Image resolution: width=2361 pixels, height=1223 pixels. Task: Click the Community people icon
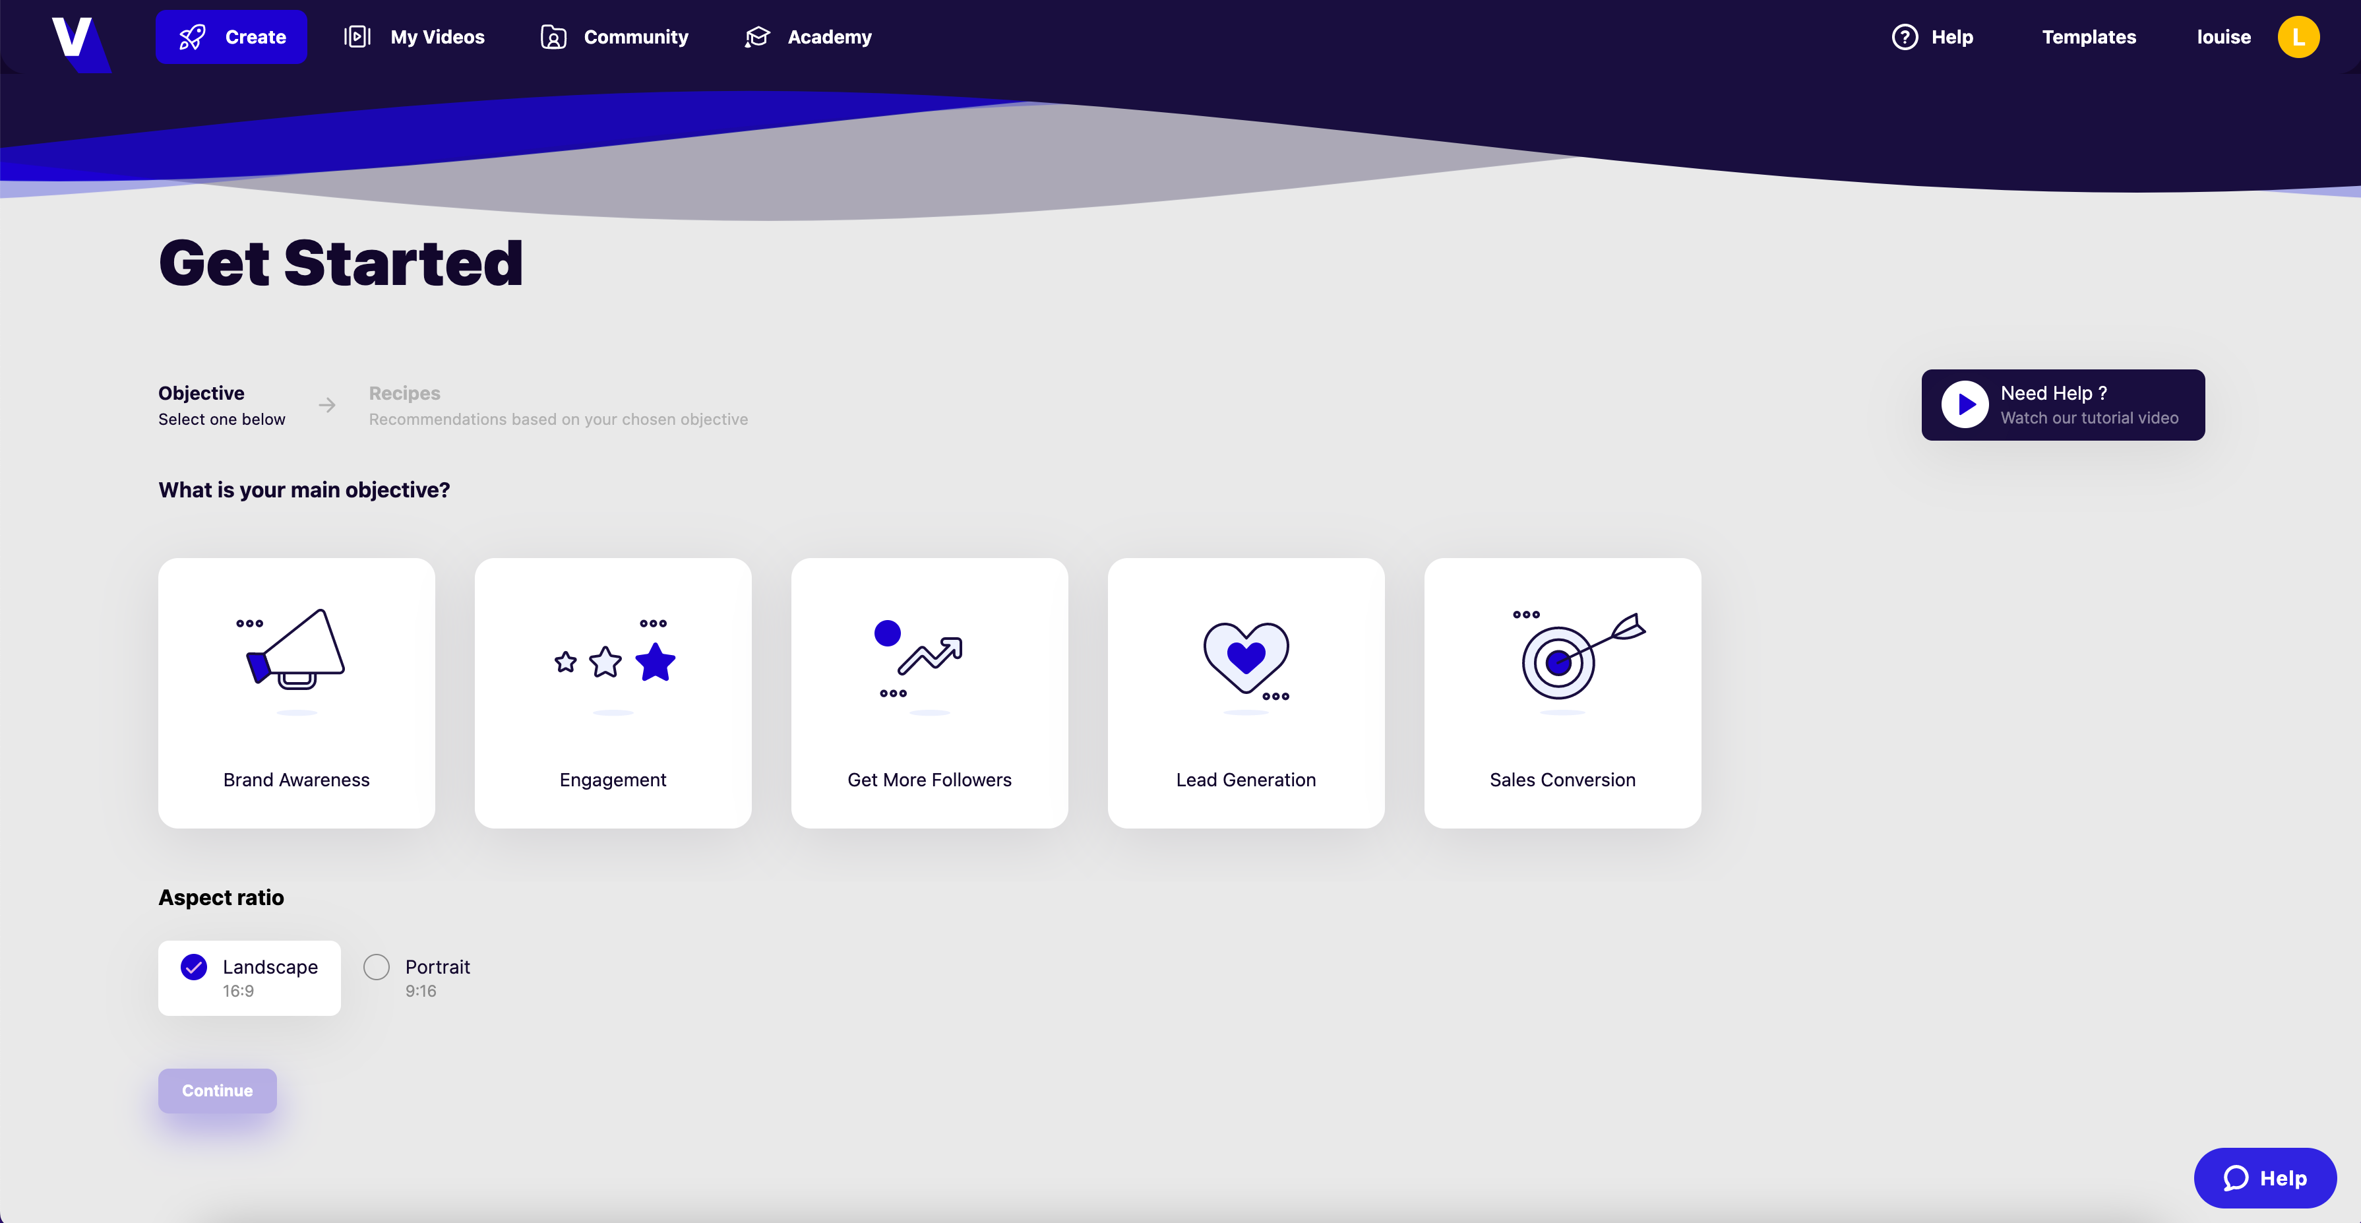pos(553,37)
